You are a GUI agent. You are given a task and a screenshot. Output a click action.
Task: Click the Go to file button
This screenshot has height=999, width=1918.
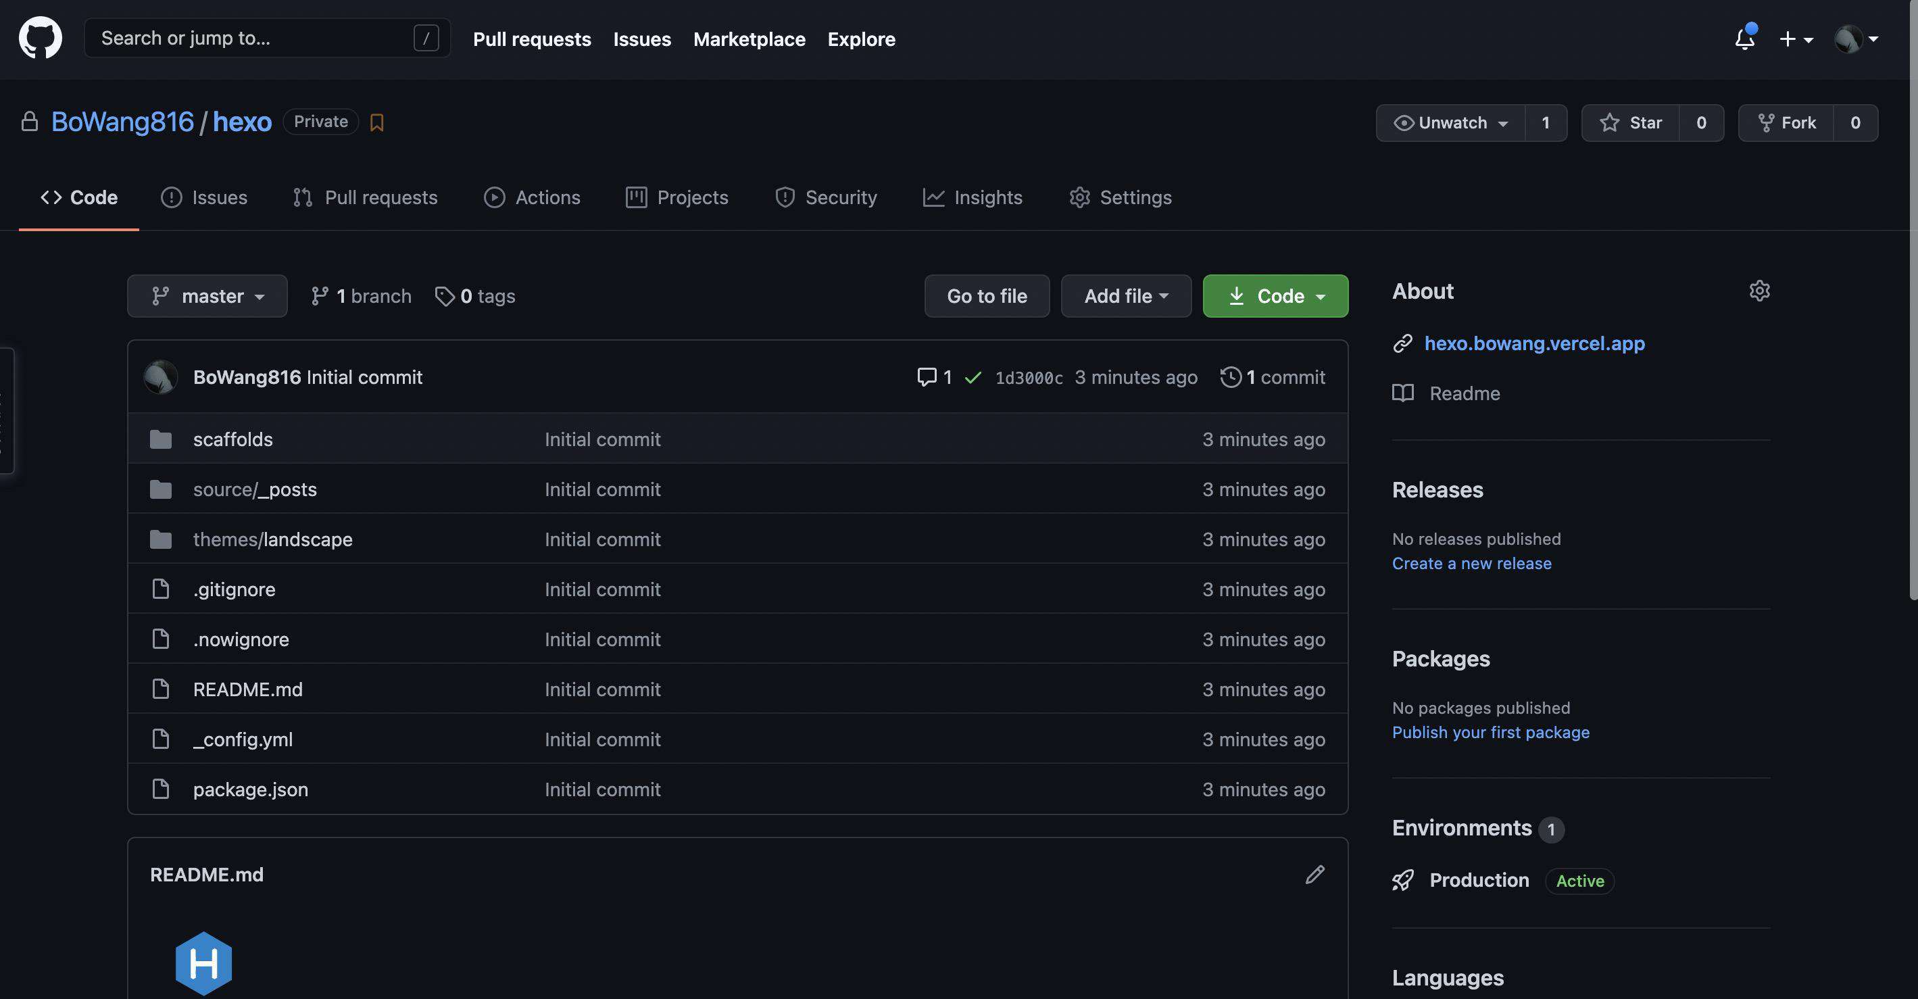pyautogui.click(x=987, y=296)
